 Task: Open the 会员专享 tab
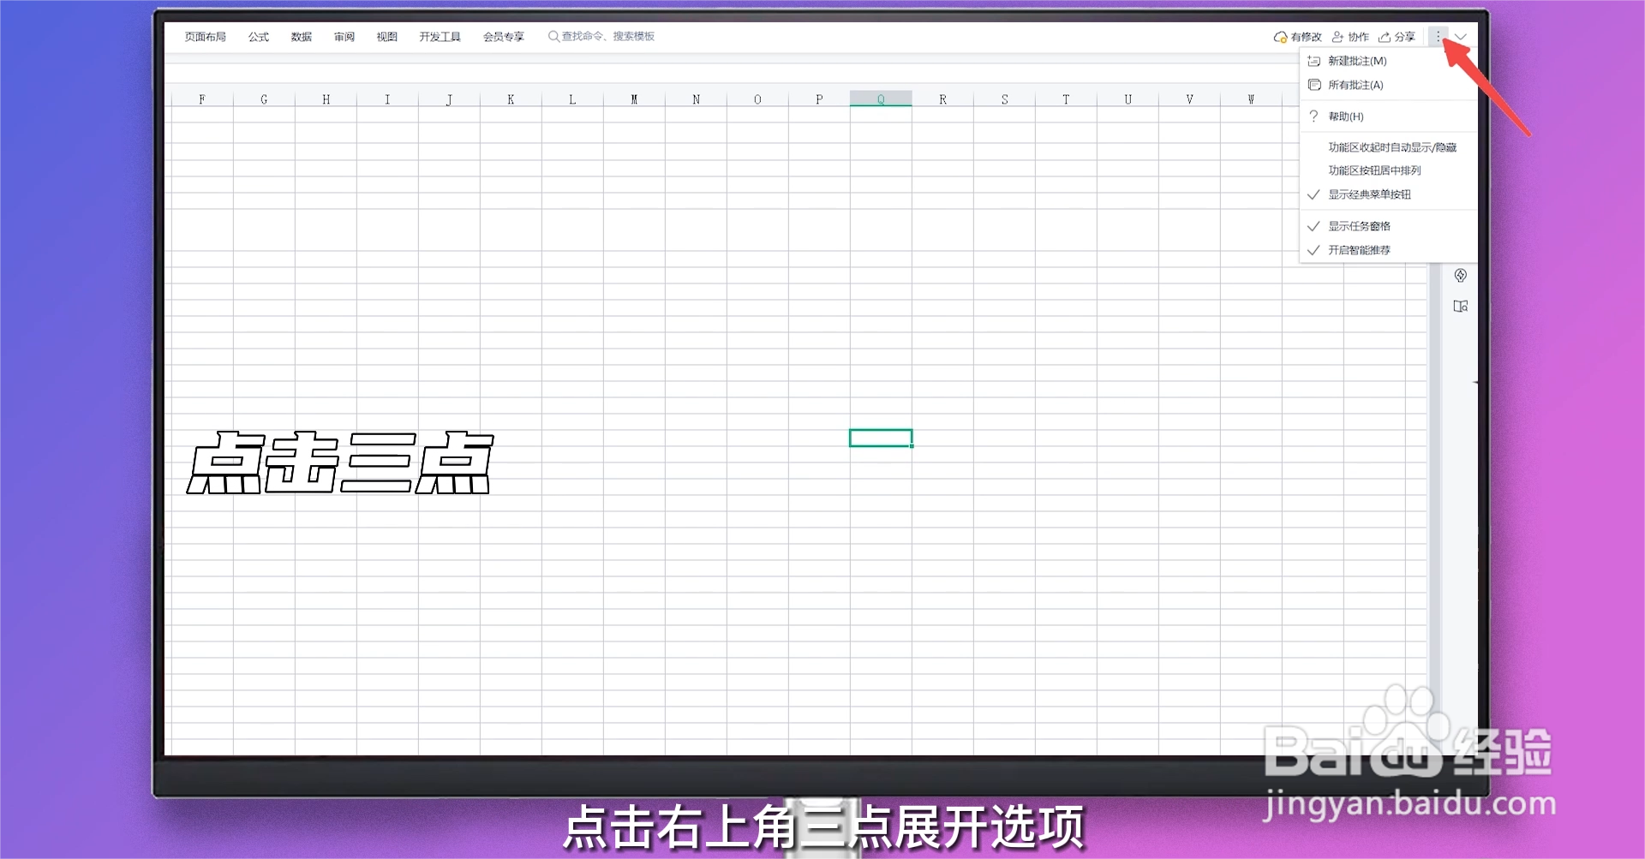pos(504,37)
